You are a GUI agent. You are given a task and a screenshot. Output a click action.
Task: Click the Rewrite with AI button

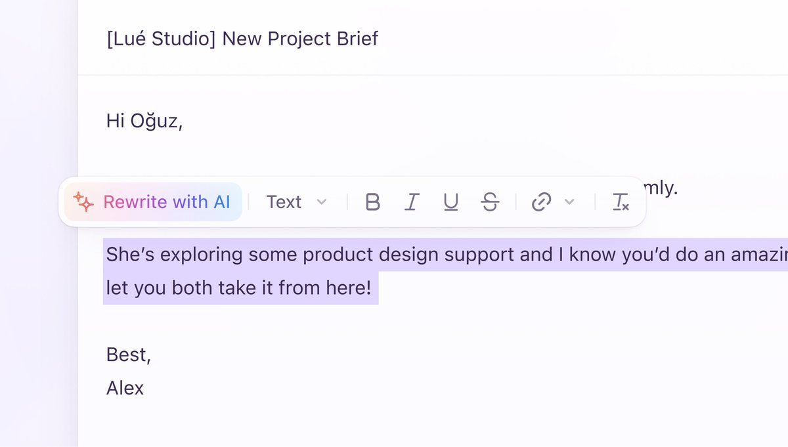click(x=153, y=202)
